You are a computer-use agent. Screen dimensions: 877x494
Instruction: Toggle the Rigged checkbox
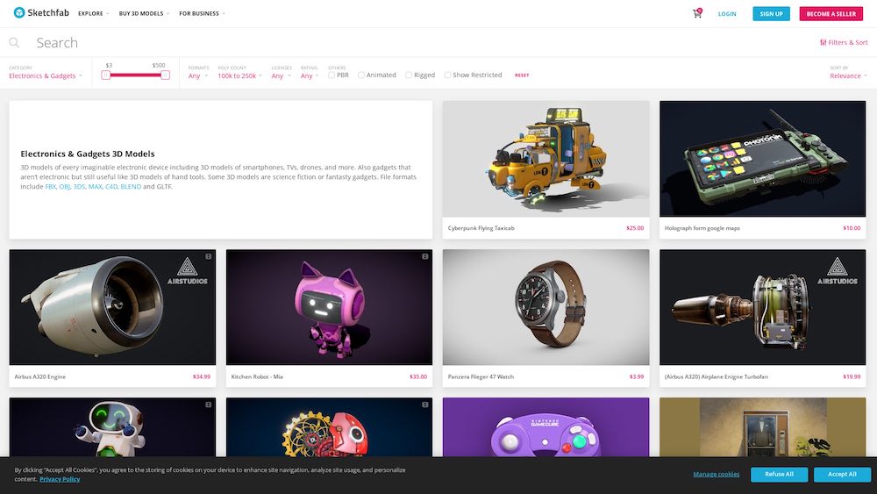[409, 75]
